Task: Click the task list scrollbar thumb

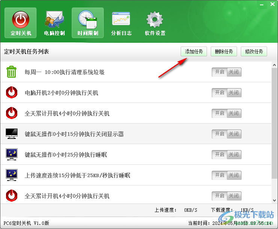Action: (274, 124)
